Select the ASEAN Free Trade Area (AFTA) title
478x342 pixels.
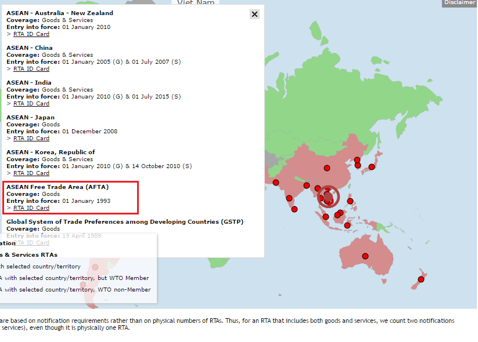(57, 187)
